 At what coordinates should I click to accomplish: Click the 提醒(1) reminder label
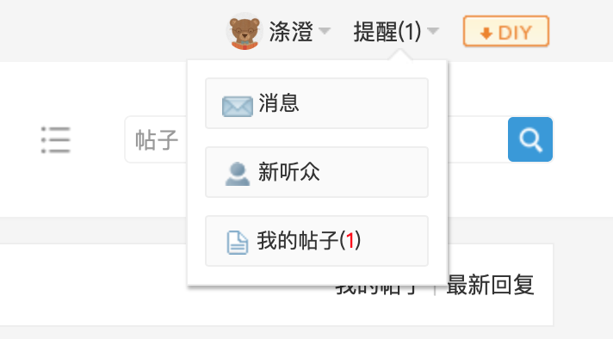[387, 32]
